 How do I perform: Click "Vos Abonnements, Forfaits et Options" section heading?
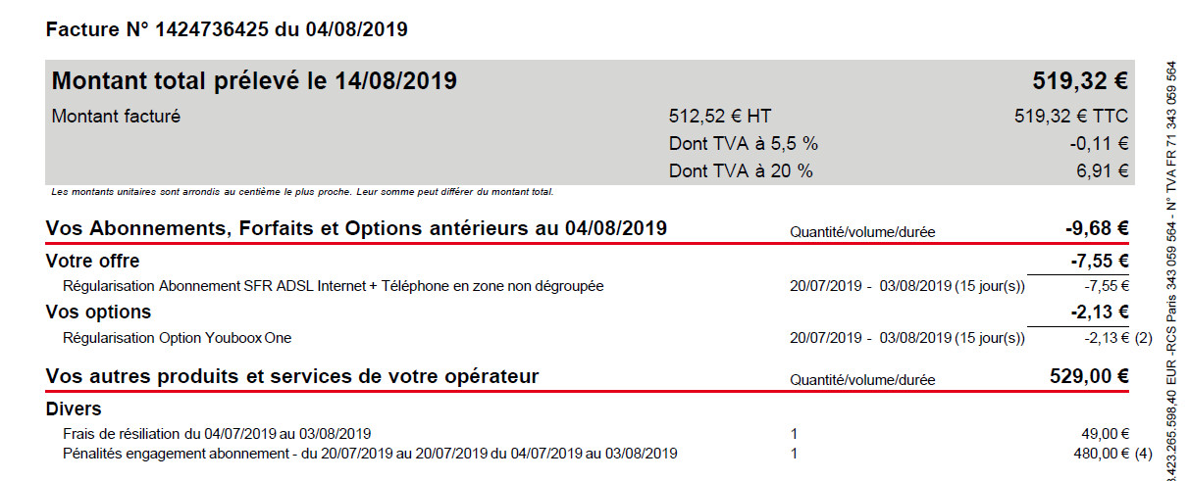(x=356, y=229)
